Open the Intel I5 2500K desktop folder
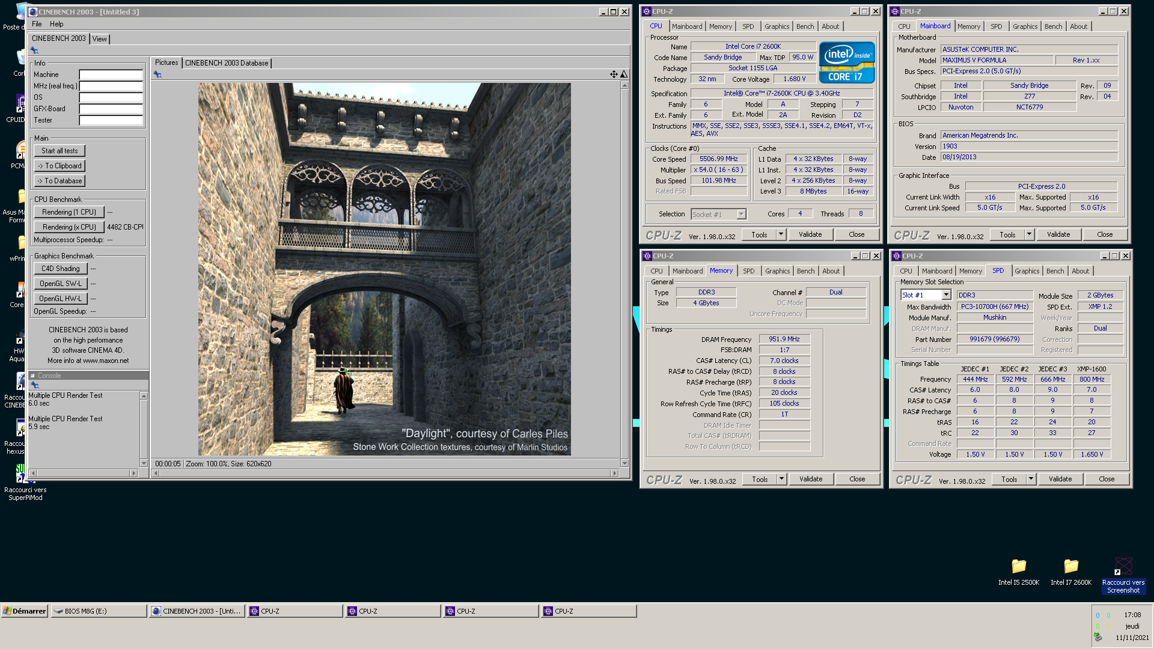Screen dimensions: 1154x649 coord(1019,571)
